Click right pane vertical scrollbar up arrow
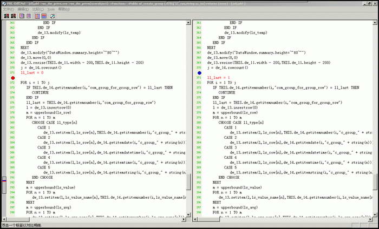Image resolution: width=379 pixels, height=229 pixels. (x=375, y=23)
